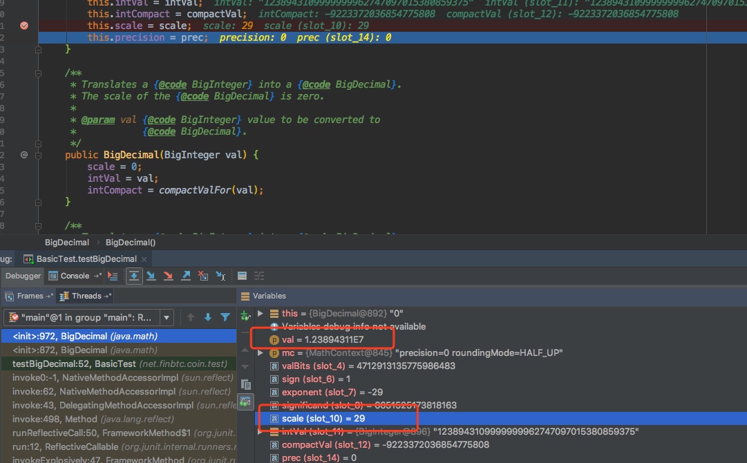Click BigDecimal class in the breadcrumb
Image resolution: width=747 pixels, height=463 pixels.
[67, 243]
